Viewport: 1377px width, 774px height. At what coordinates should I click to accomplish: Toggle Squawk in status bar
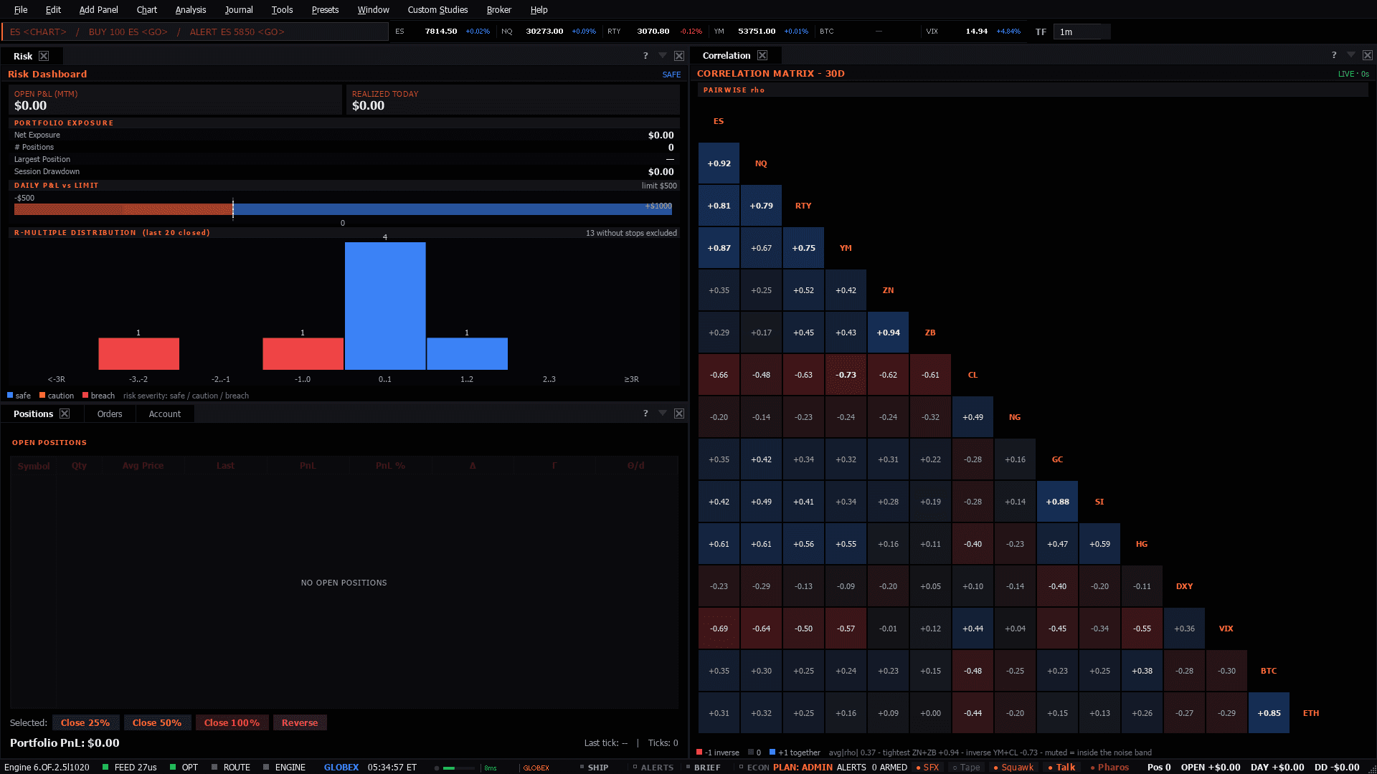pyautogui.click(x=1013, y=767)
